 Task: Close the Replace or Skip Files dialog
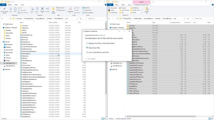pyautogui.click(x=129, y=31)
